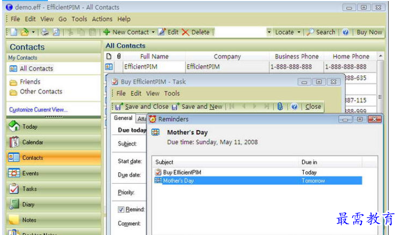Select the Friends folder
The image size is (399, 235).
25,82
